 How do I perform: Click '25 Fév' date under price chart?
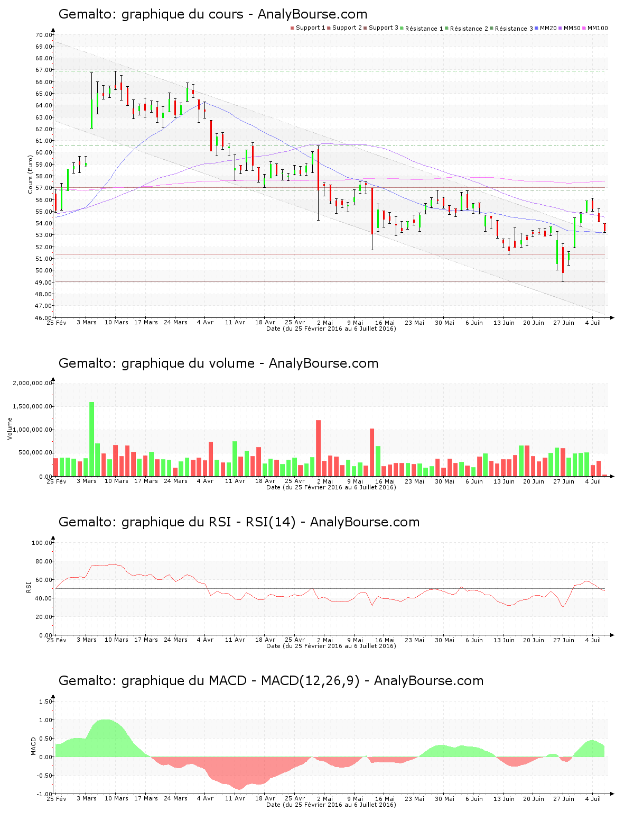57,322
